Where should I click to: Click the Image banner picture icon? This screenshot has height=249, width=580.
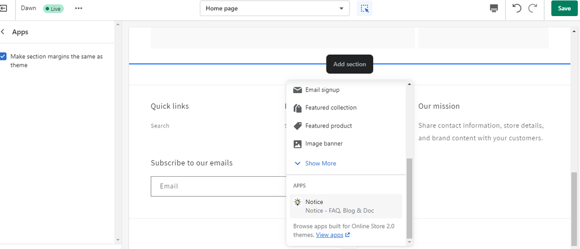pyautogui.click(x=298, y=144)
